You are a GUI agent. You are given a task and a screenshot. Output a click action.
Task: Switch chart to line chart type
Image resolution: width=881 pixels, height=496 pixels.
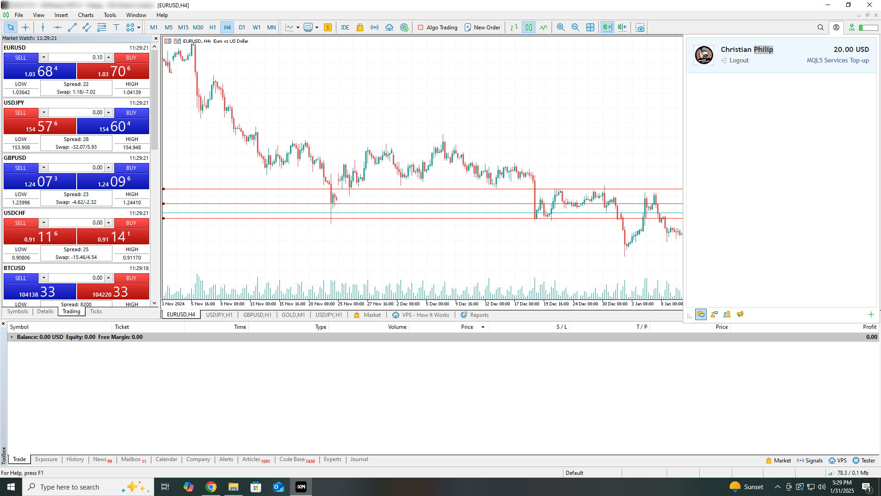coord(543,28)
